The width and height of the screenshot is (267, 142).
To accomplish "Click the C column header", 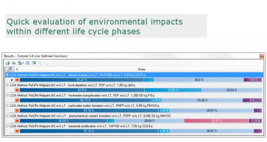I will click(17, 69).
